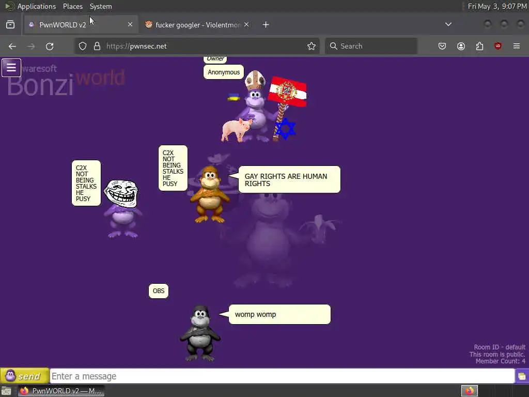Open the Extensions panel
Screen dimensions: 529x397
[x=479, y=46]
